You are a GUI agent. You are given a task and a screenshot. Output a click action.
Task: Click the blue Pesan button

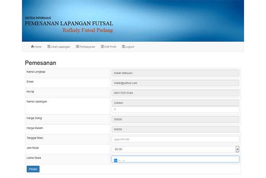point(33,169)
